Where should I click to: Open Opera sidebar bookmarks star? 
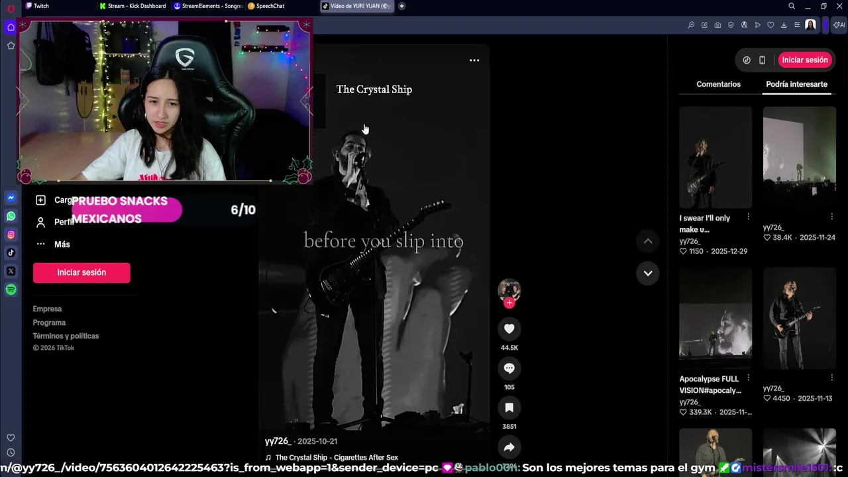tap(11, 46)
